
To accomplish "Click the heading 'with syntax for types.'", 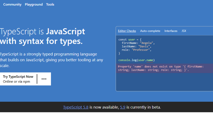I will [41, 41].
